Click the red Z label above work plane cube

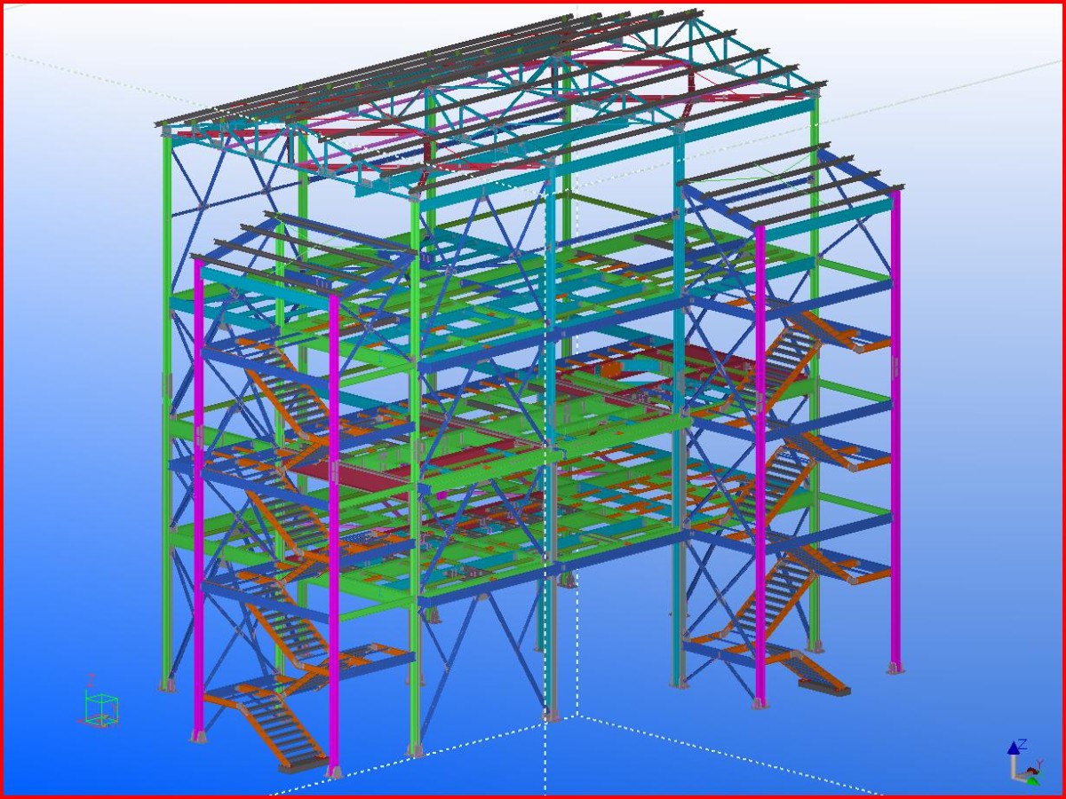(x=90, y=679)
